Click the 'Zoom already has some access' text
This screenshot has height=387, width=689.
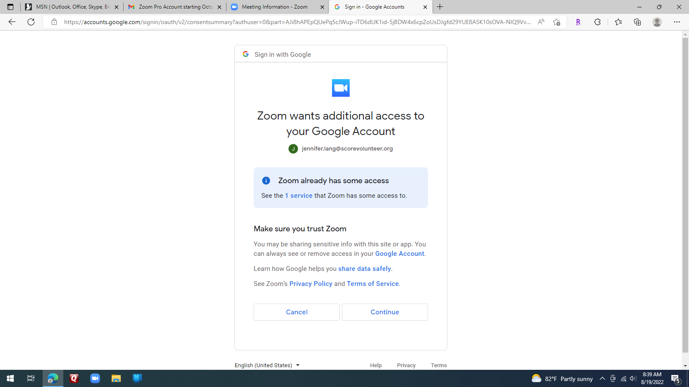point(333,181)
